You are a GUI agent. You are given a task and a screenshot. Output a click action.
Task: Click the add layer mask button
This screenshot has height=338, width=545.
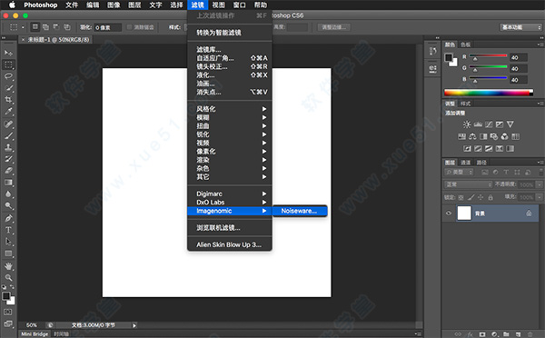482,334
